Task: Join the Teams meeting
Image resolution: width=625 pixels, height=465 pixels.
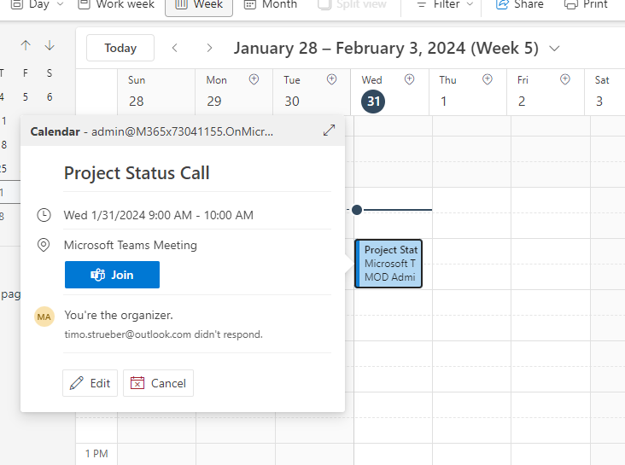Action: [112, 275]
